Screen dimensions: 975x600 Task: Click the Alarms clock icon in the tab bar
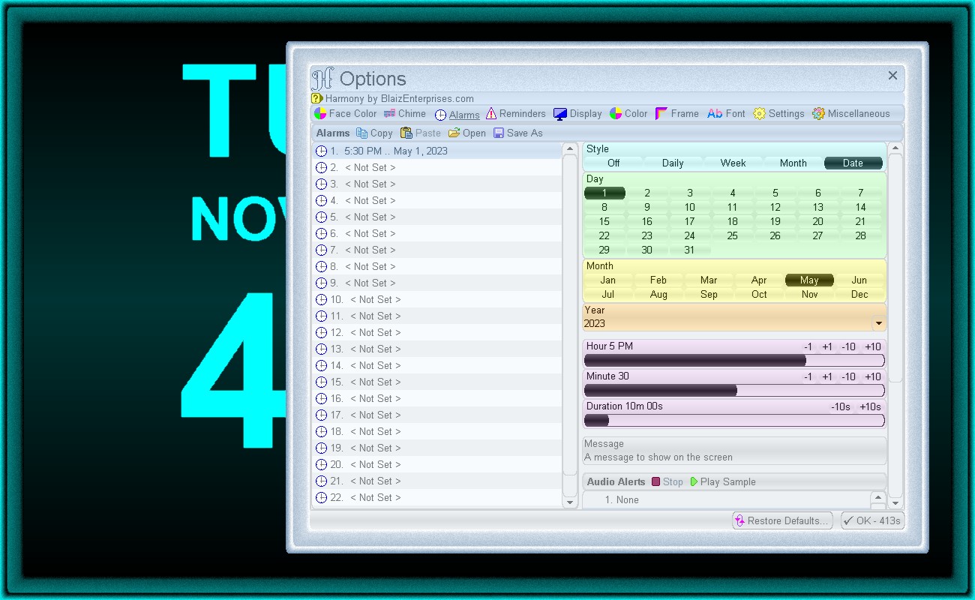pyautogui.click(x=441, y=115)
